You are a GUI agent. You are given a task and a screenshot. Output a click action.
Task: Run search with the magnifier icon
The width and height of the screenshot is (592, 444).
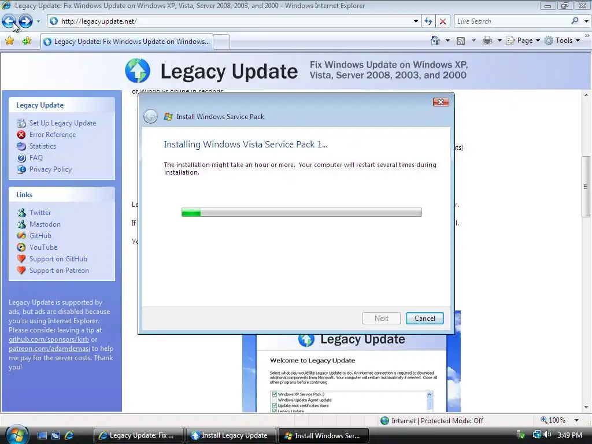(575, 21)
